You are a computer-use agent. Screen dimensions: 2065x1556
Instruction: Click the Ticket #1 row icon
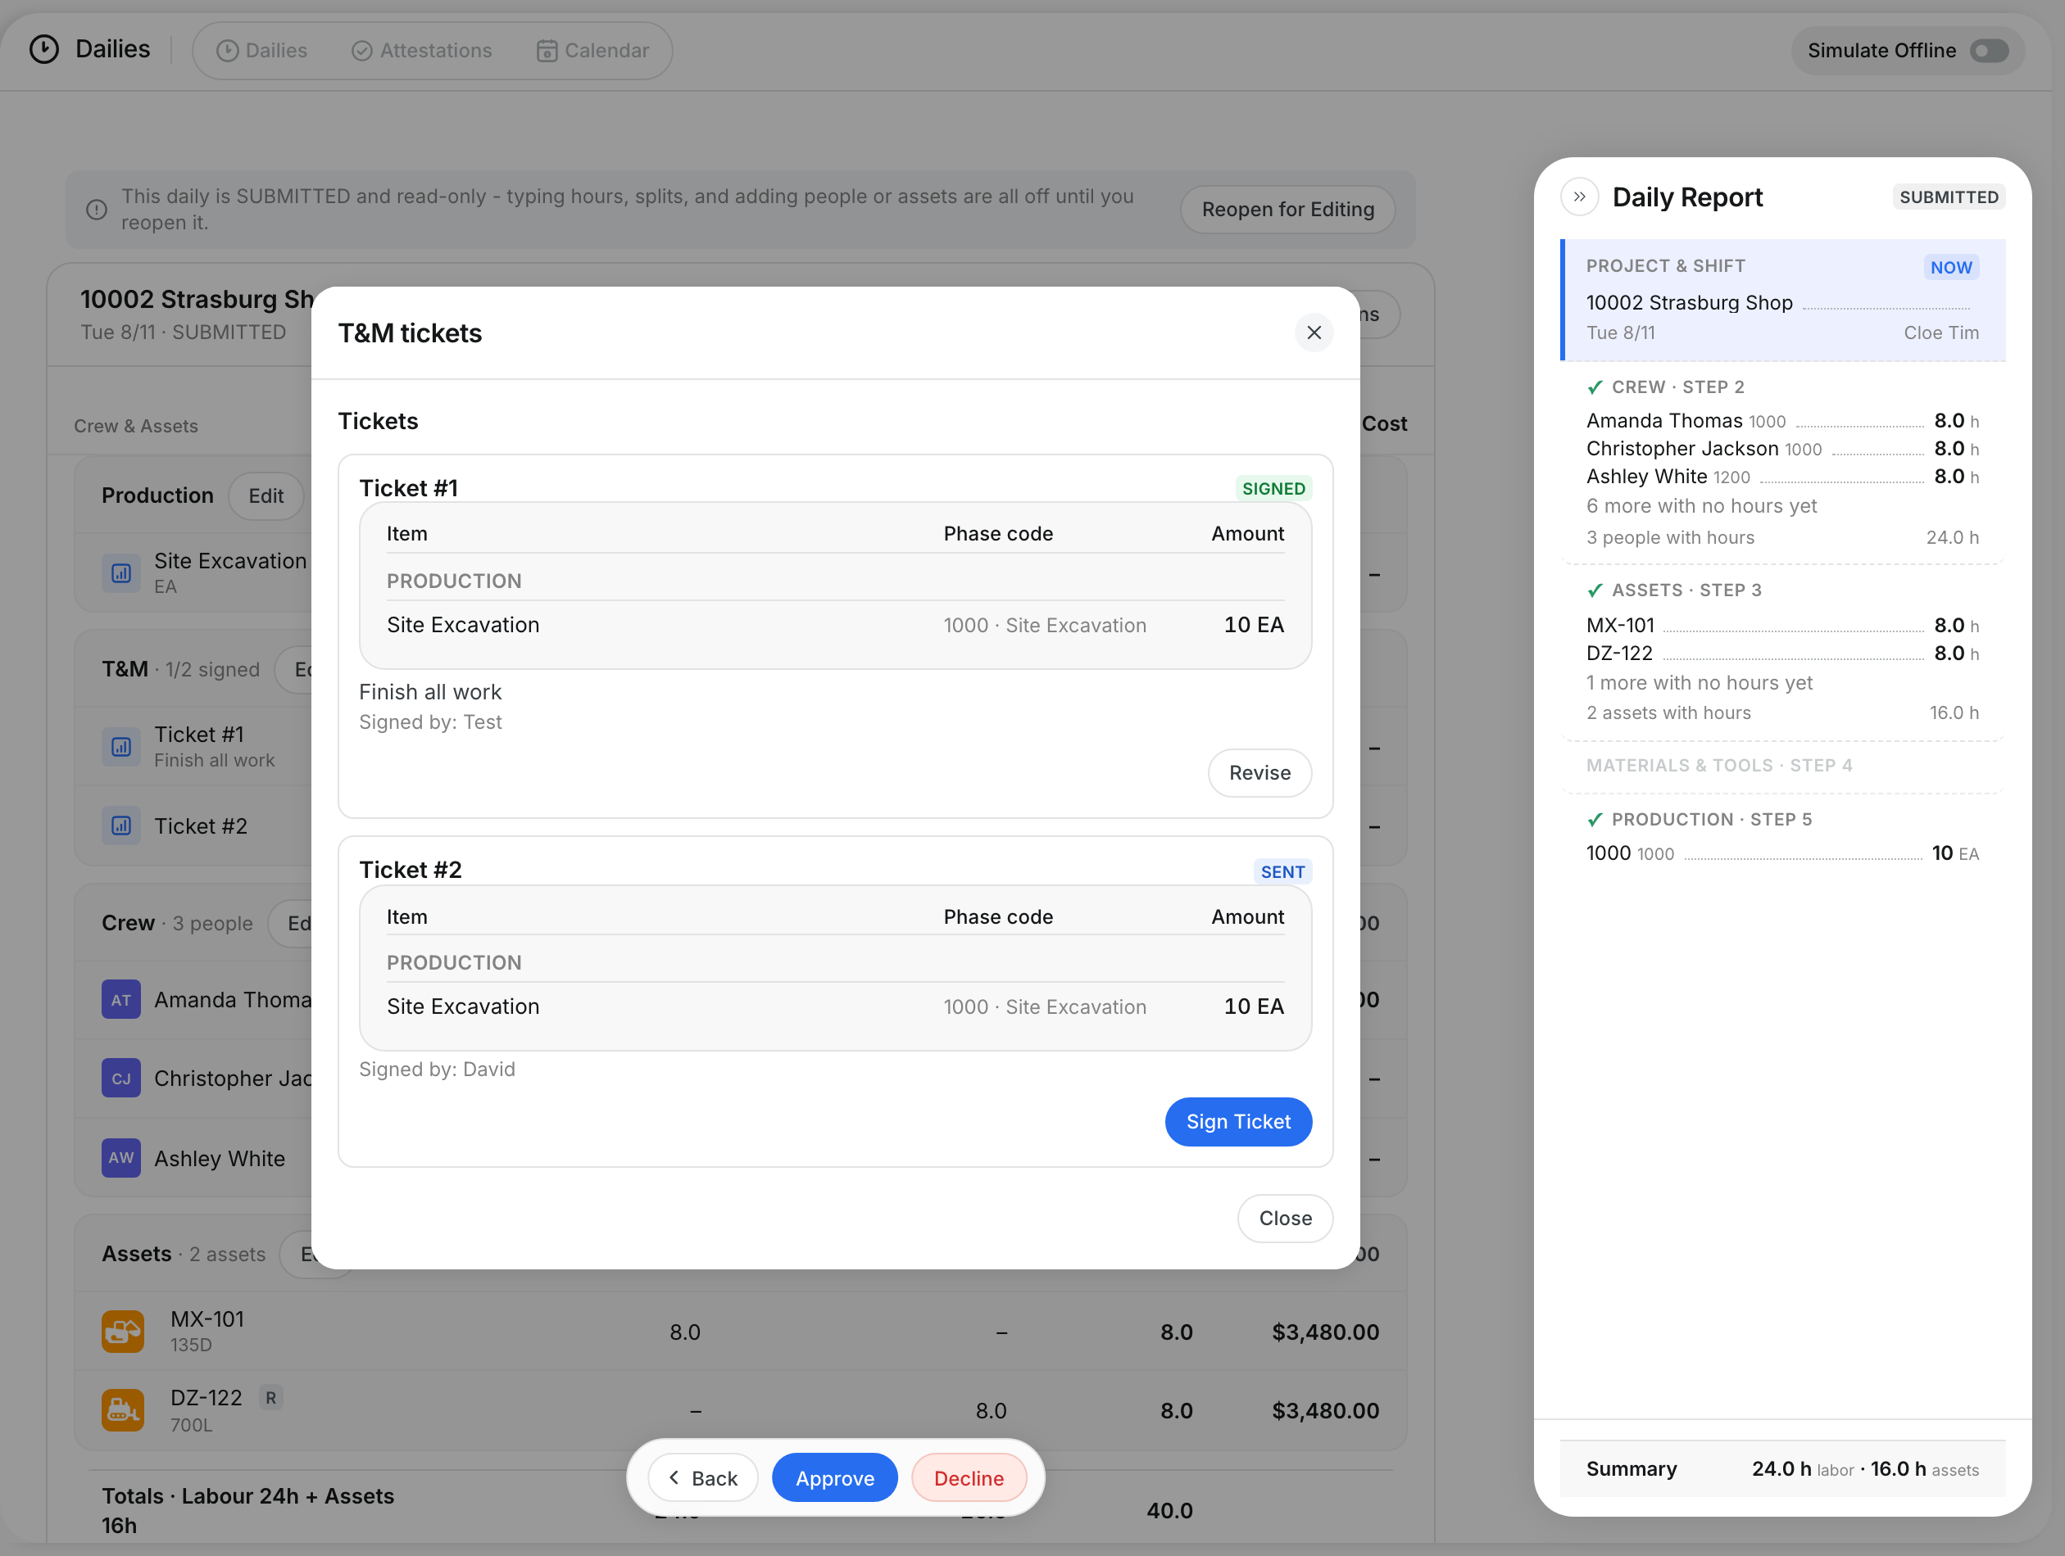(x=121, y=746)
